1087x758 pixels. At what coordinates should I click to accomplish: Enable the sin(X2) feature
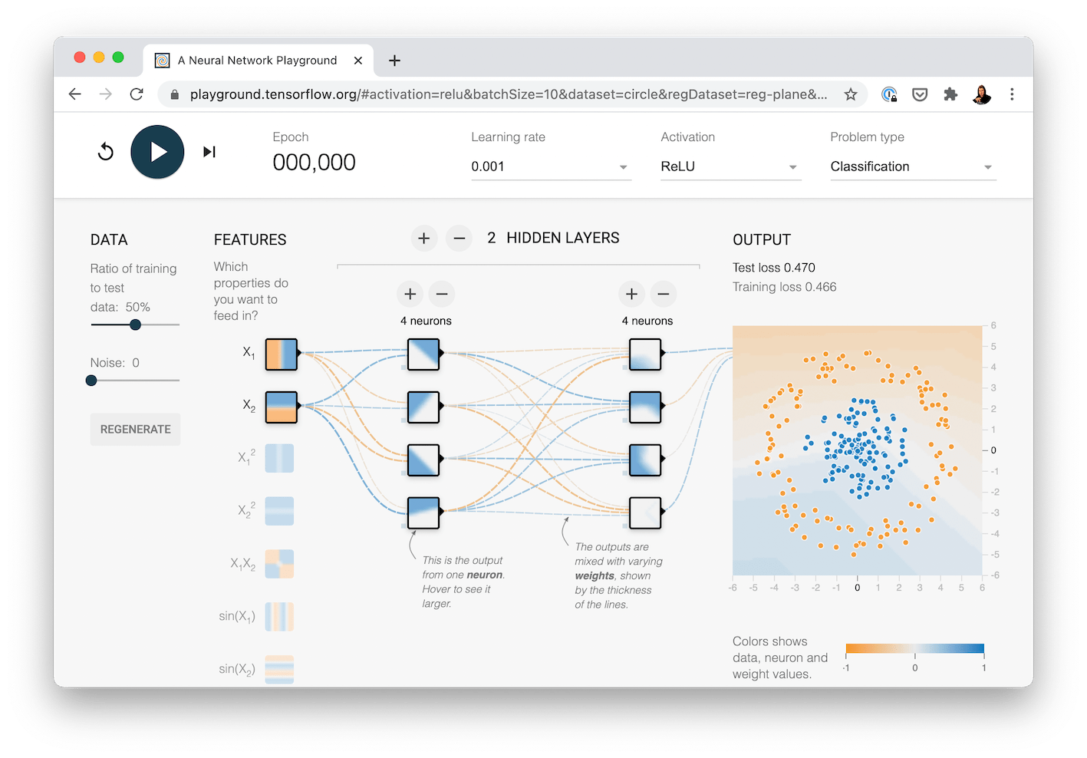(279, 668)
